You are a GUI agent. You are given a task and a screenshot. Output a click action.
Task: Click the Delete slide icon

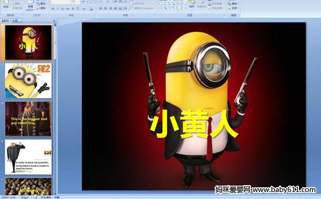coord(41,8)
